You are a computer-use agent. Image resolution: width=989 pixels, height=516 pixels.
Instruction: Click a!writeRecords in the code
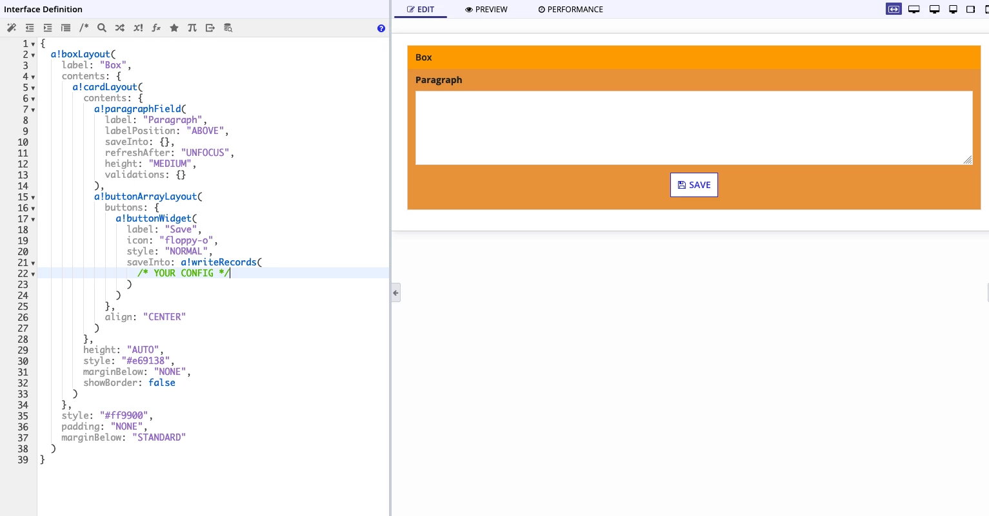[x=219, y=262]
